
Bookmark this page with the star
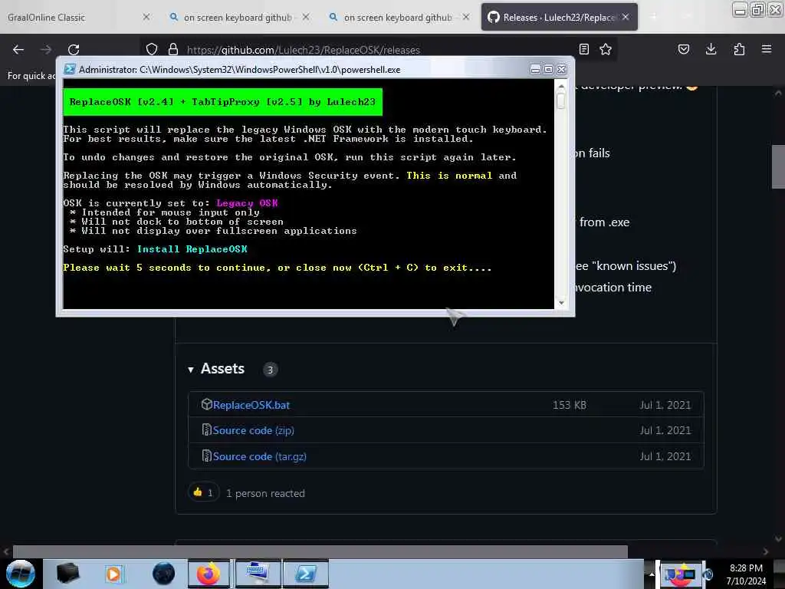pos(606,49)
